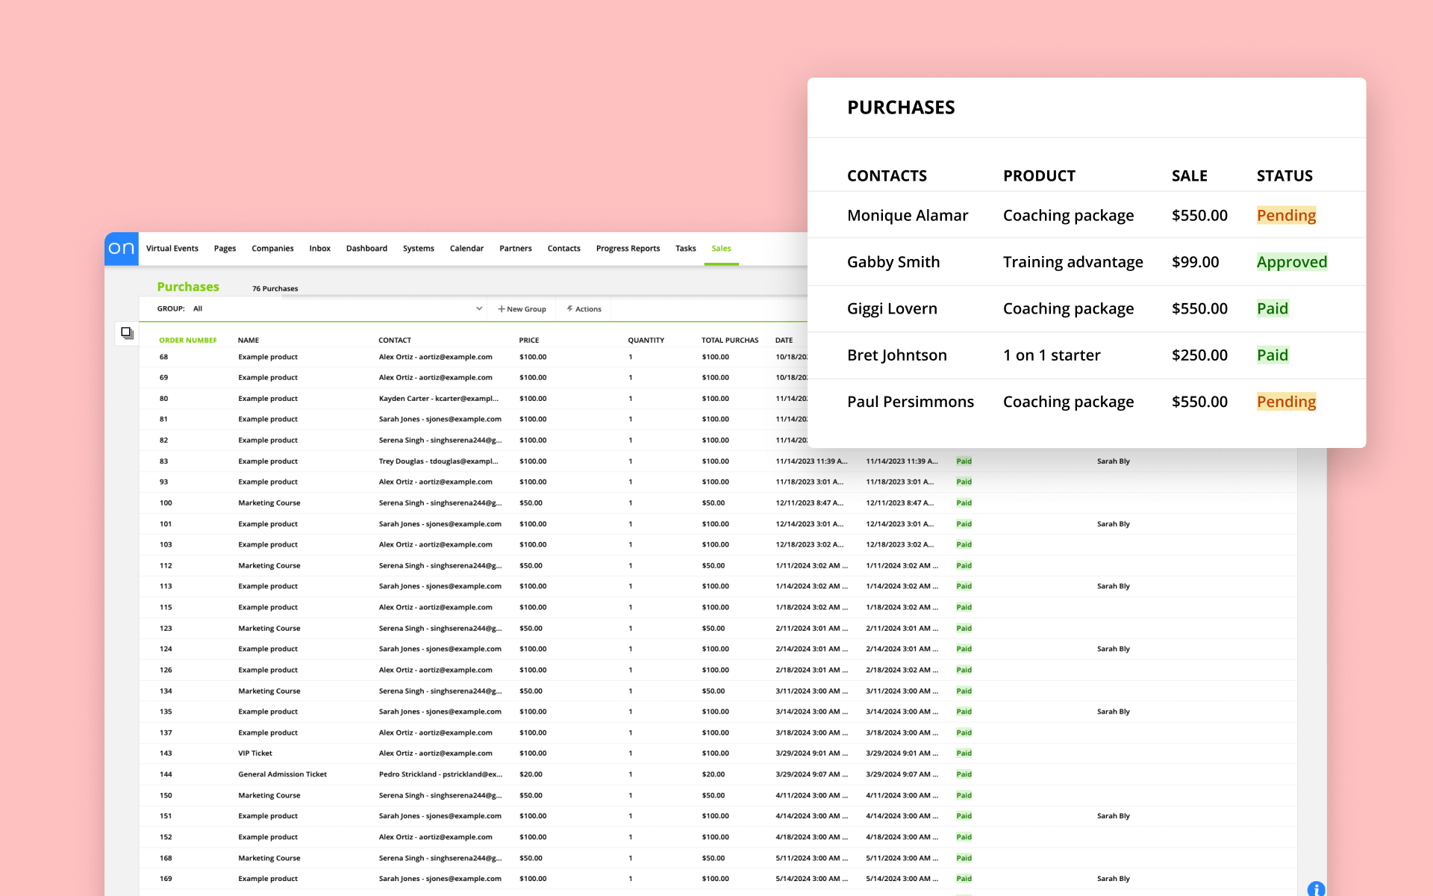Open the Dashboard tab
Image resolution: width=1433 pixels, height=896 pixels.
tap(366, 249)
